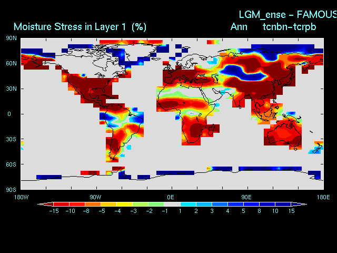Viewport: 337px width, 253px height.
Task: Pick the gray swatch between -1 and 1
Action: [x=172, y=204]
